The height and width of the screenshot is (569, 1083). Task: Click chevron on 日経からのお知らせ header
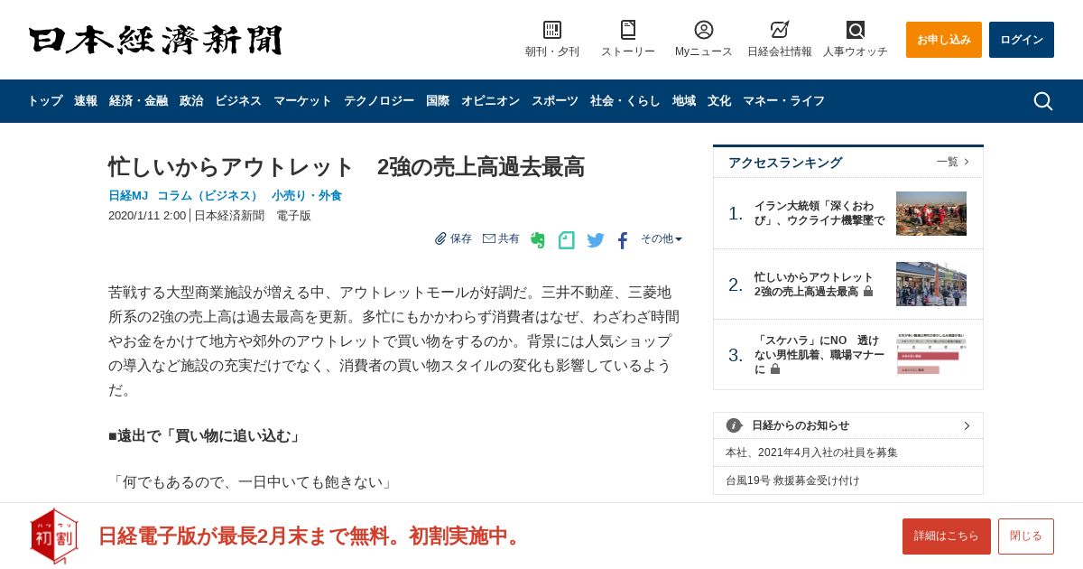(967, 425)
